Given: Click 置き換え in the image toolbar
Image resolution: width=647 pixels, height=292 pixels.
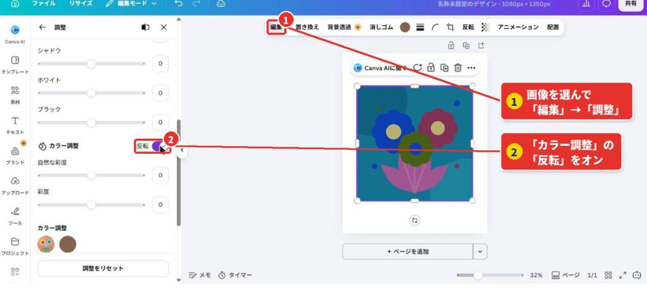Looking at the screenshot, I should pyautogui.click(x=307, y=27).
